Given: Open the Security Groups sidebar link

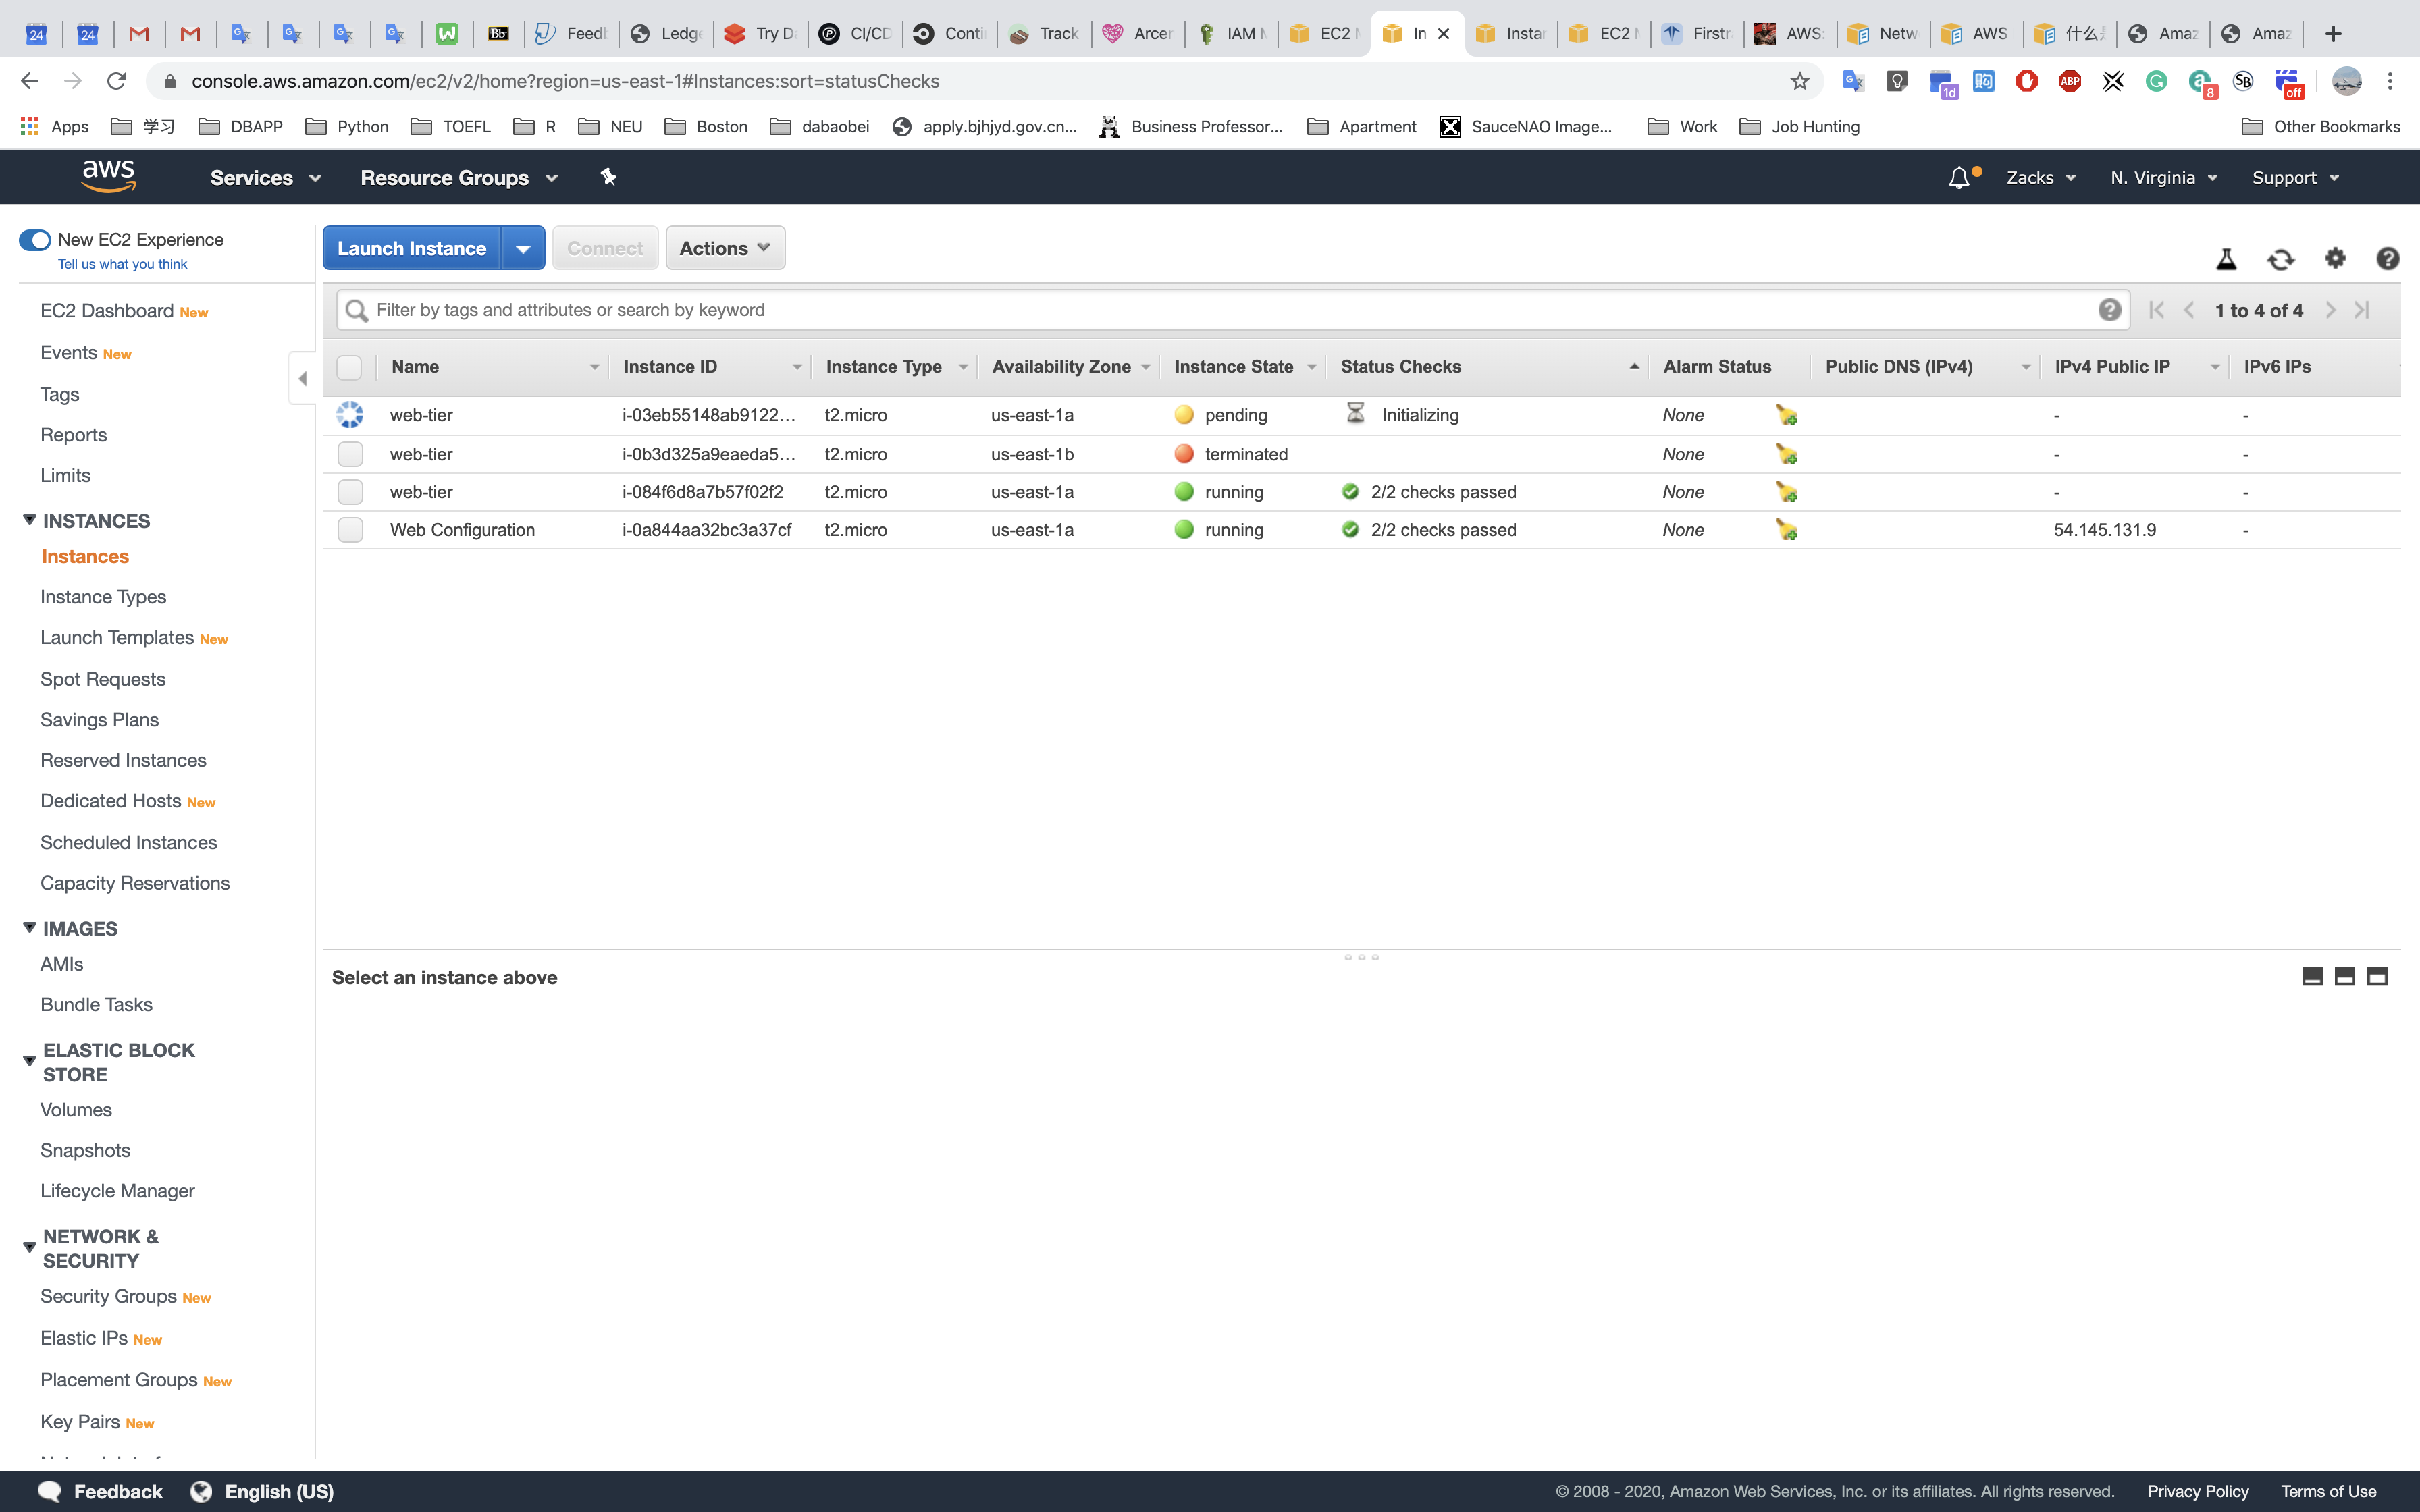Looking at the screenshot, I should [x=108, y=1296].
